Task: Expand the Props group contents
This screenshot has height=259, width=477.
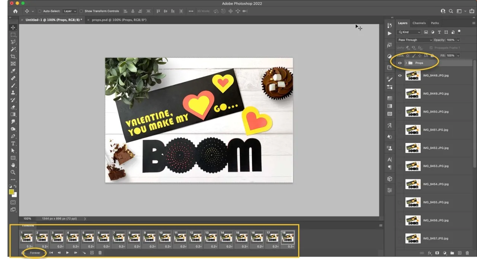Action: pos(406,63)
